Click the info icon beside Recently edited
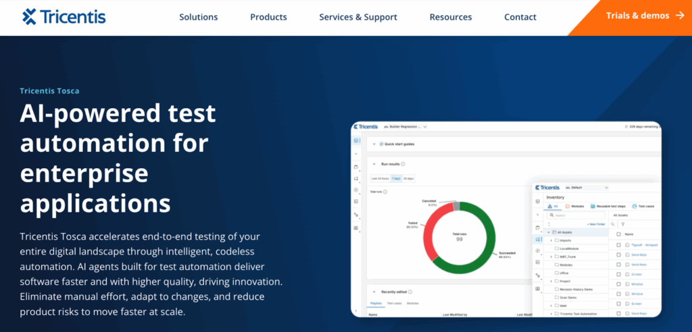692x332 pixels. pos(410,292)
